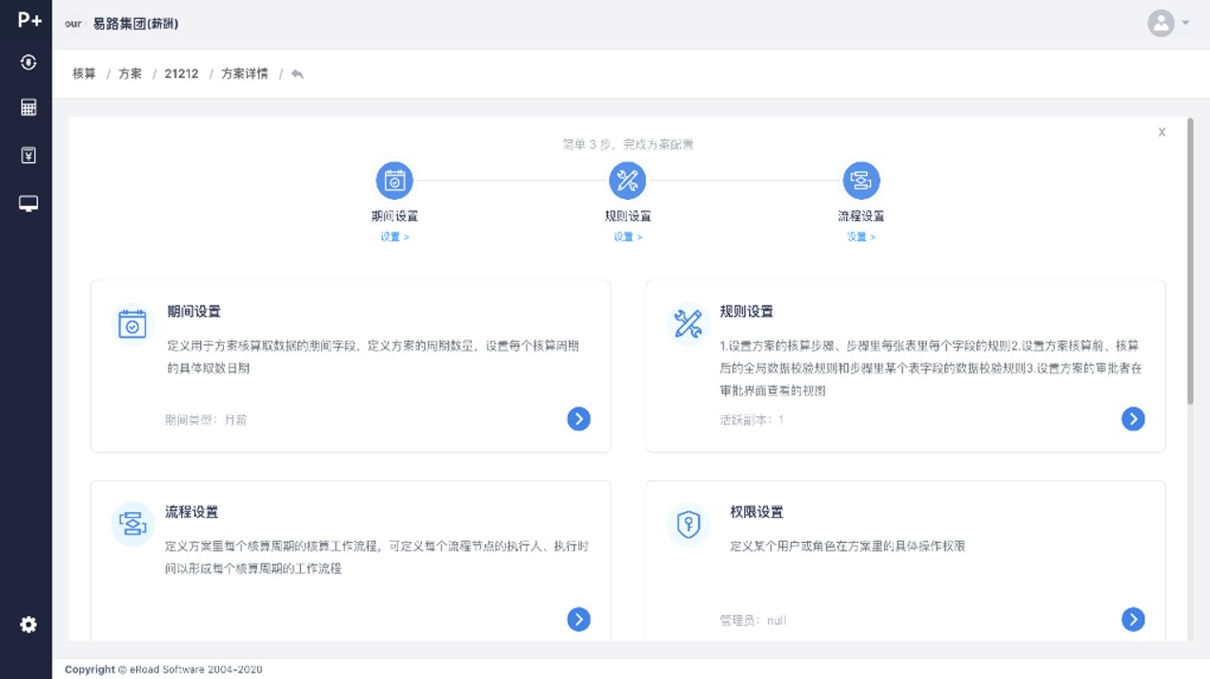The width and height of the screenshot is (1210, 679).
Task: Click 设置 > link under 期间设置 step
Action: click(x=394, y=237)
